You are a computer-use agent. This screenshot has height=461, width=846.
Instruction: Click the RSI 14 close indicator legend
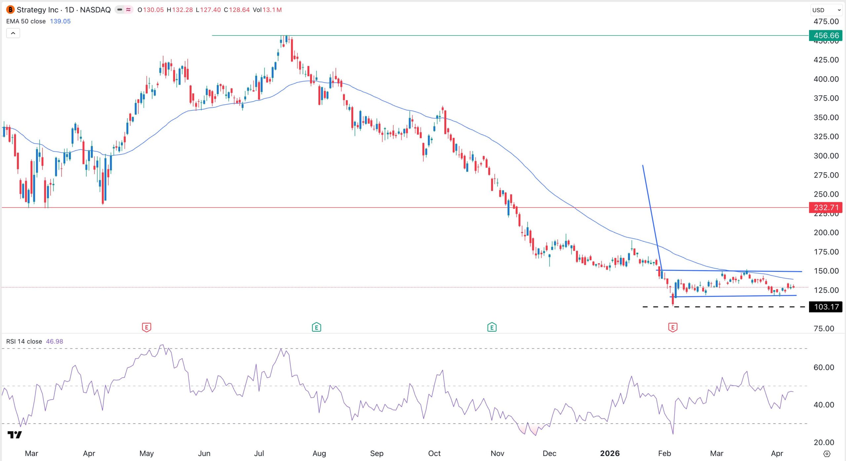click(x=24, y=341)
